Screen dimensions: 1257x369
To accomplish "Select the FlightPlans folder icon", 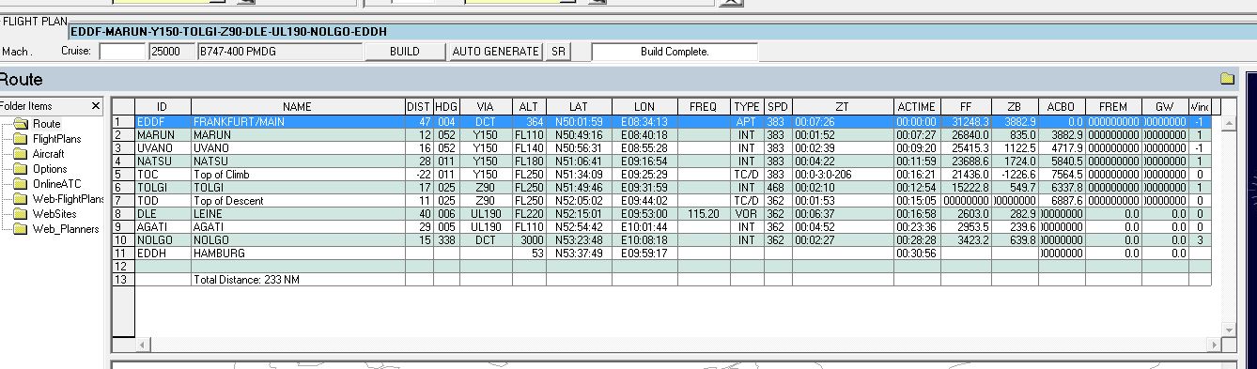I will tap(21, 139).
